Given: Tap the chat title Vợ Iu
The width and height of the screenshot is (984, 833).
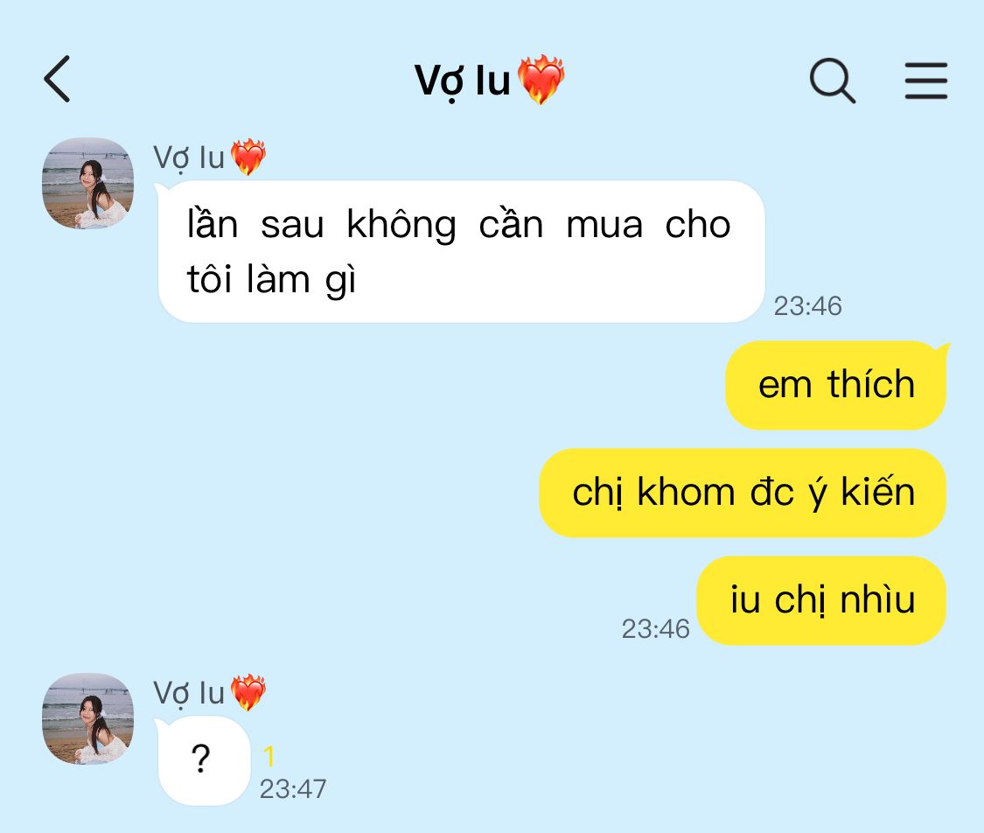Looking at the screenshot, I should click(463, 81).
